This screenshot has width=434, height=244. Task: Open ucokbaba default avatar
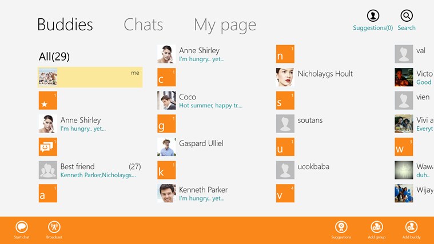click(x=285, y=170)
